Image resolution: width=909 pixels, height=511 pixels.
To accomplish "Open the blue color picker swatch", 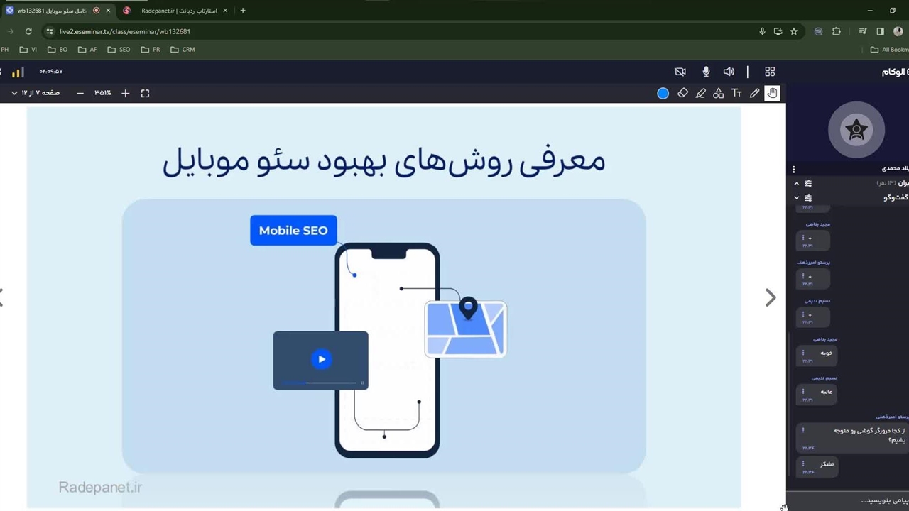I will (x=663, y=93).
